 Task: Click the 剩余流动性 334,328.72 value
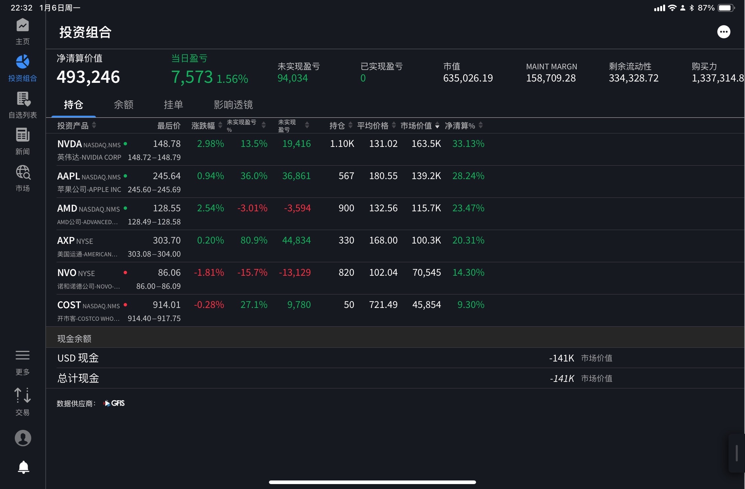click(x=634, y=78)
